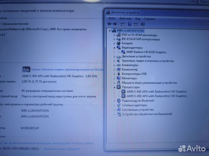
Task: Open the Вид menu
Action: pyautogui.click(x=138, y=19)
